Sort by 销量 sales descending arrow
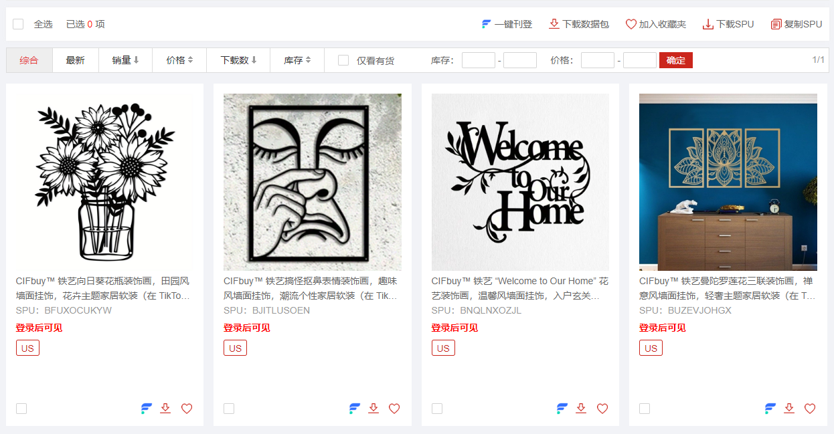This screenshot has height=434, width=834. 137,60
